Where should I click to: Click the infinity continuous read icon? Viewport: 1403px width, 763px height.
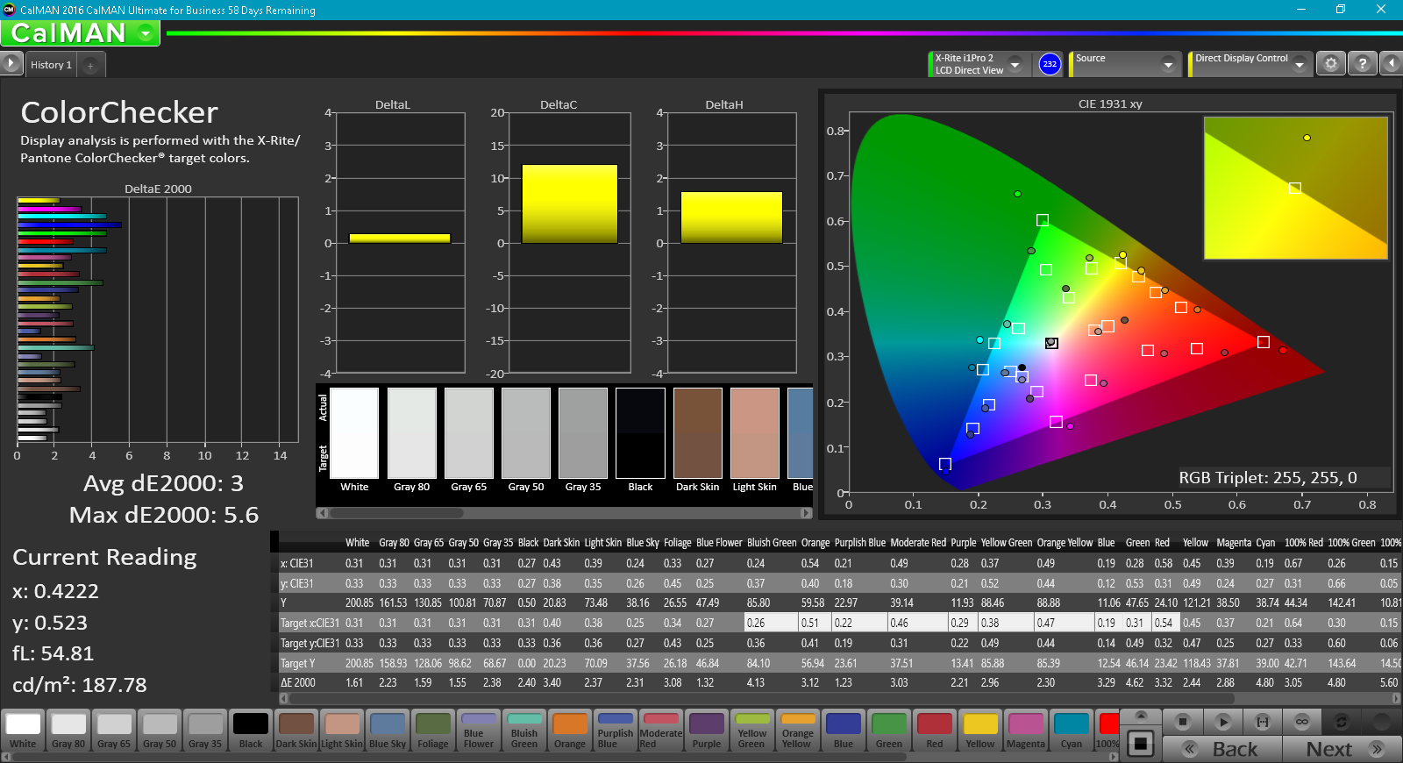click(1302, 722)
